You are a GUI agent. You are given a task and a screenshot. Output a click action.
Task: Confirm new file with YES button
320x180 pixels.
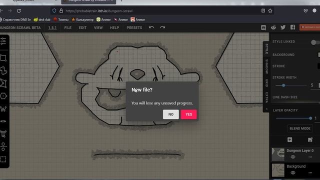[x=188, y=114]
